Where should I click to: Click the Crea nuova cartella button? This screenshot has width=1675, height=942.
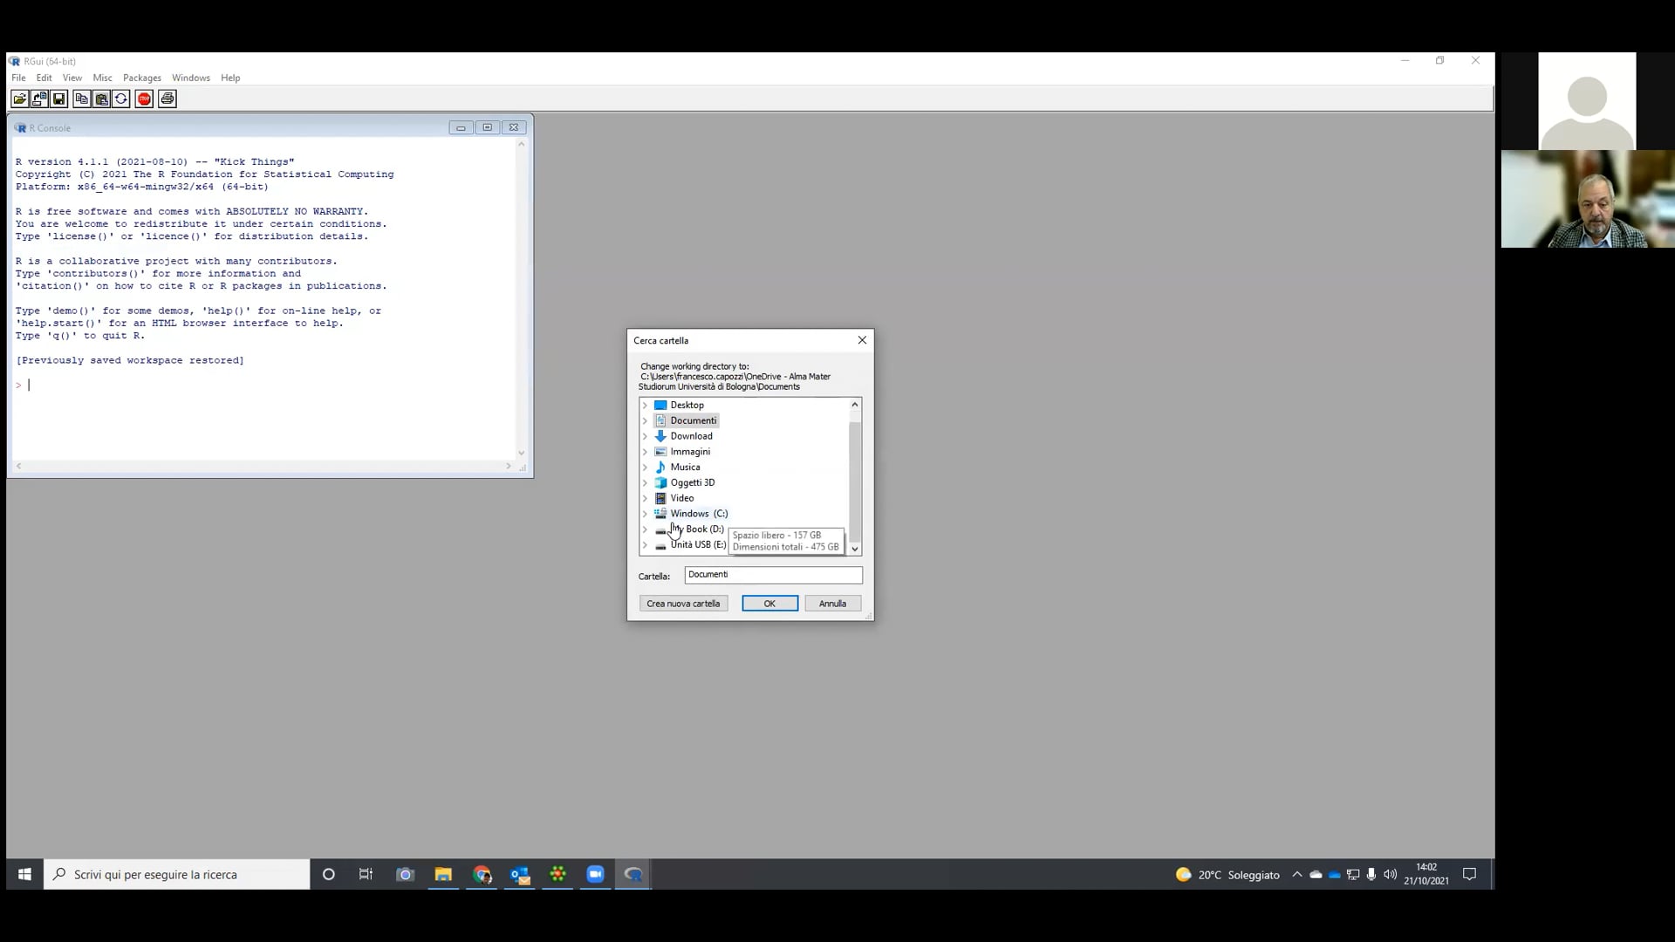coord(683,604)
